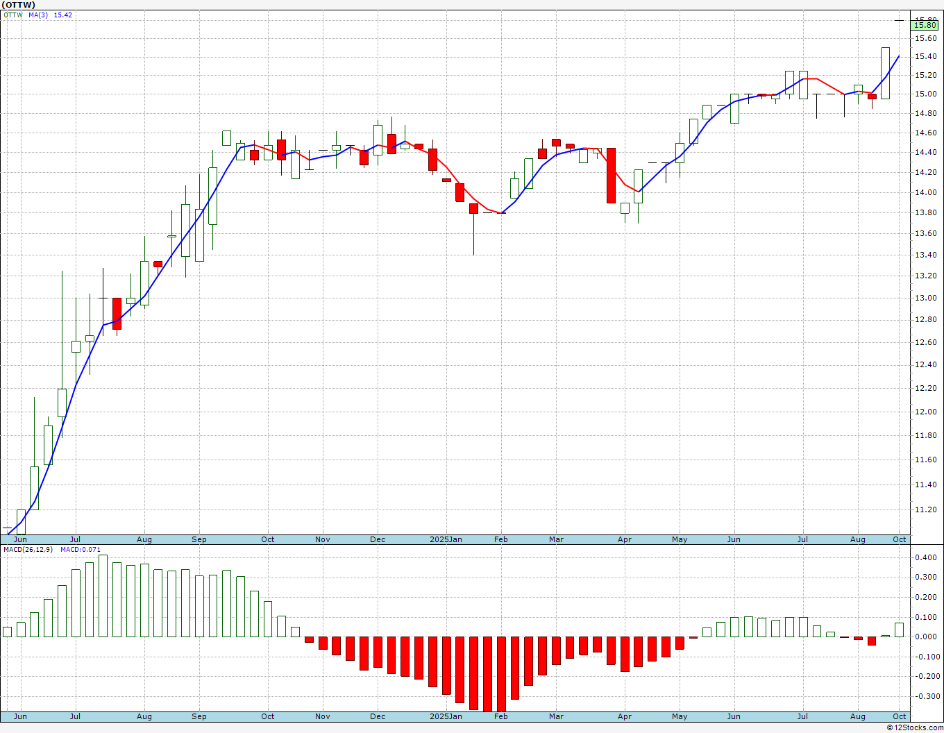The image size is (944, 733).
Task: Select the 15.60 price axis label
Action: click(925, 37)
